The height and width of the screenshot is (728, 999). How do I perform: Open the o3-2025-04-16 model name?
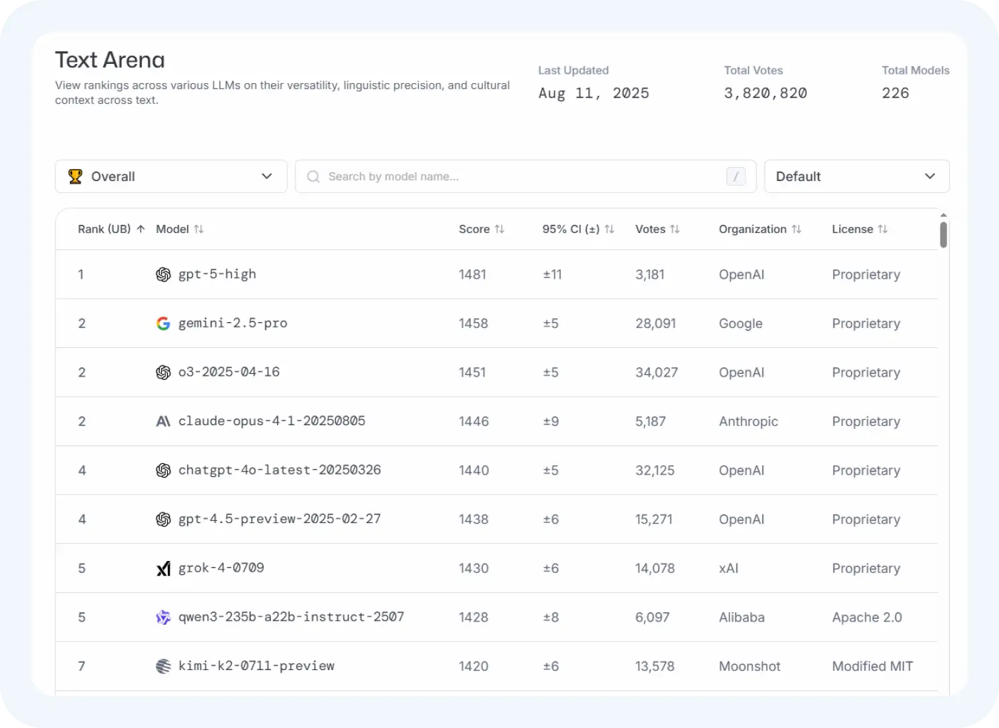coord(229,372)
